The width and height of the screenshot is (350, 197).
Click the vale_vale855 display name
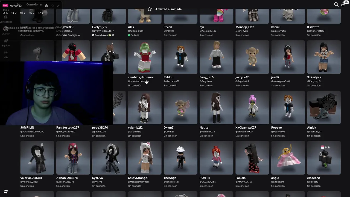tap(65, 27)
